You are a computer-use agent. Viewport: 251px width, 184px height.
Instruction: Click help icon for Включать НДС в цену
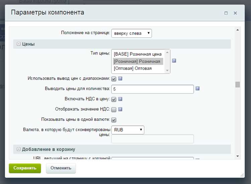tap(120, 99)
